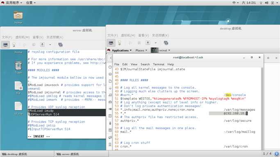Open Documents icon in guest file sidebar

pos(110,81)
